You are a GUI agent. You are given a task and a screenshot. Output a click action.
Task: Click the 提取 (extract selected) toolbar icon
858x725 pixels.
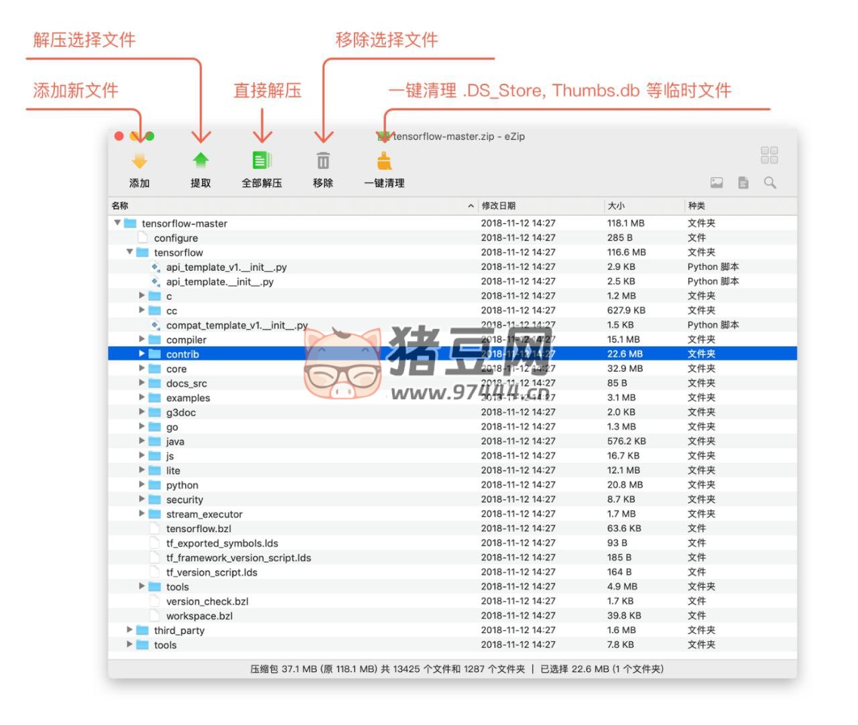point(200,159)
